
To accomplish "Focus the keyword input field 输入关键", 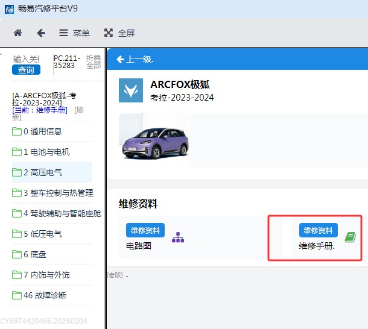I will click(26, 59).
